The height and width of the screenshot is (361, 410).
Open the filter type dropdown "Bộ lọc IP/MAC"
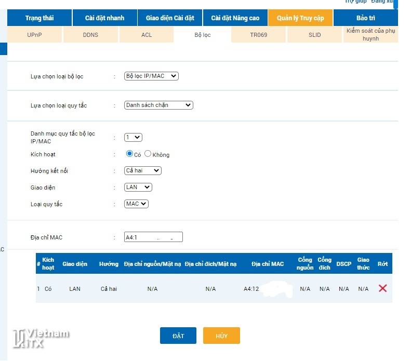(x=151, y=76)
